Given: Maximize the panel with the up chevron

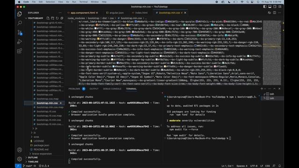Looking at the screenshot, I should (274, 89).
